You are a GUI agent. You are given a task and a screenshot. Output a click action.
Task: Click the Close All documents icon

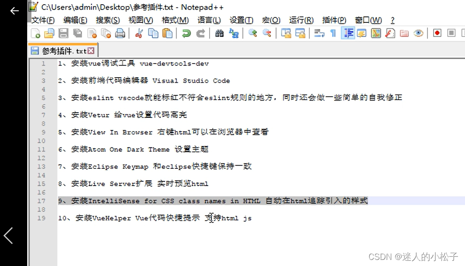106,33
